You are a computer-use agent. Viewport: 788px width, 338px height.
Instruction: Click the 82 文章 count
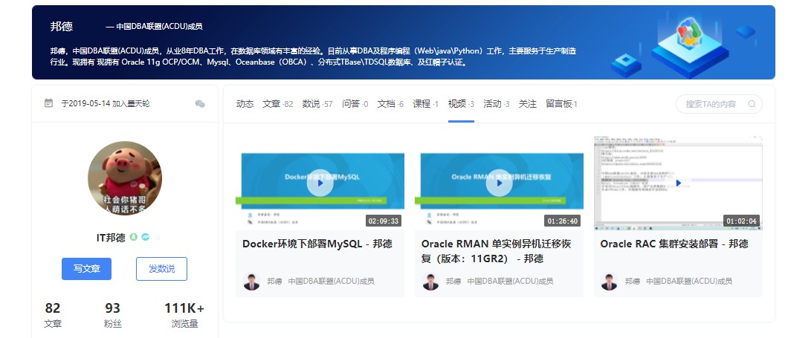(x=53, y=315)
